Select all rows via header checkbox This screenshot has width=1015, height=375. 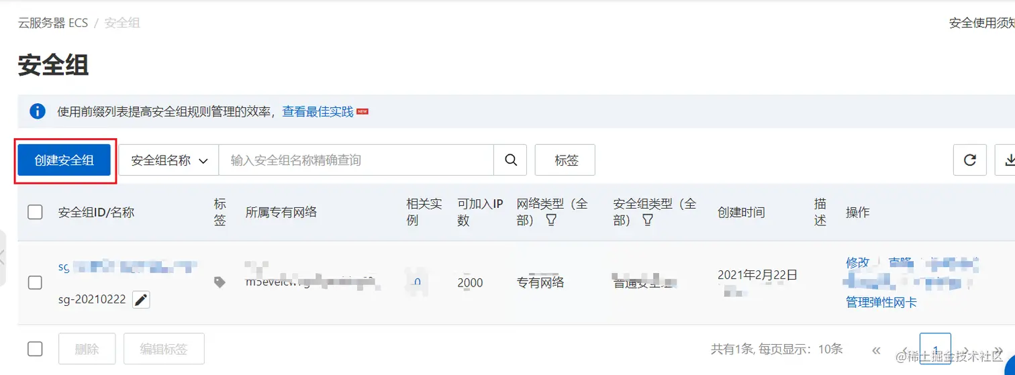tap(35, 212)
